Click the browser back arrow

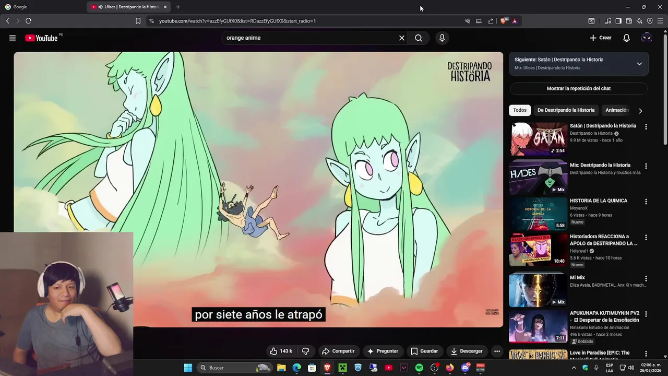(x=7, y=21)
